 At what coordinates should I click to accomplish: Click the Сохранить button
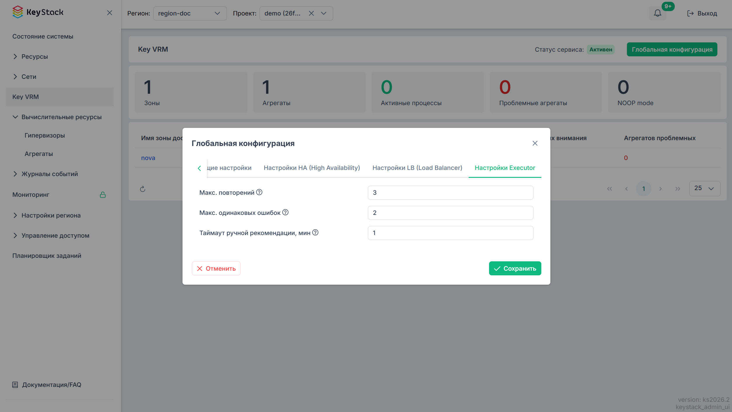click(515, 268)
